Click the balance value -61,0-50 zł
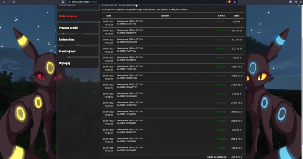303x159 pixels. click(x=236, y=40)
